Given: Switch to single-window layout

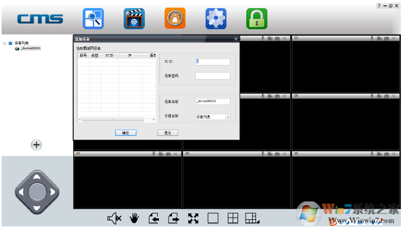Looking at the screenshot, I should pyautogui.click(x=213, y=218).
